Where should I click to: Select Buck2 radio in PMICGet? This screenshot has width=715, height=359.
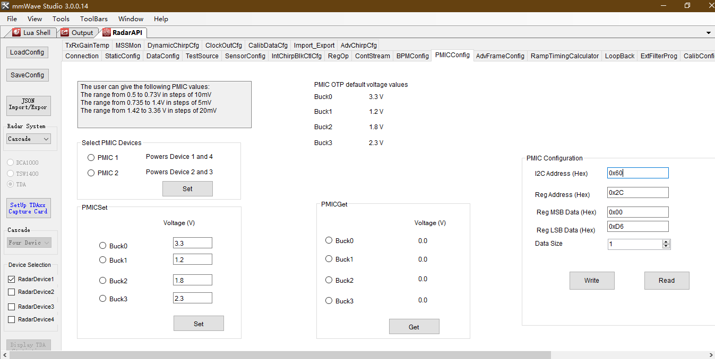(x=329, y=280)
